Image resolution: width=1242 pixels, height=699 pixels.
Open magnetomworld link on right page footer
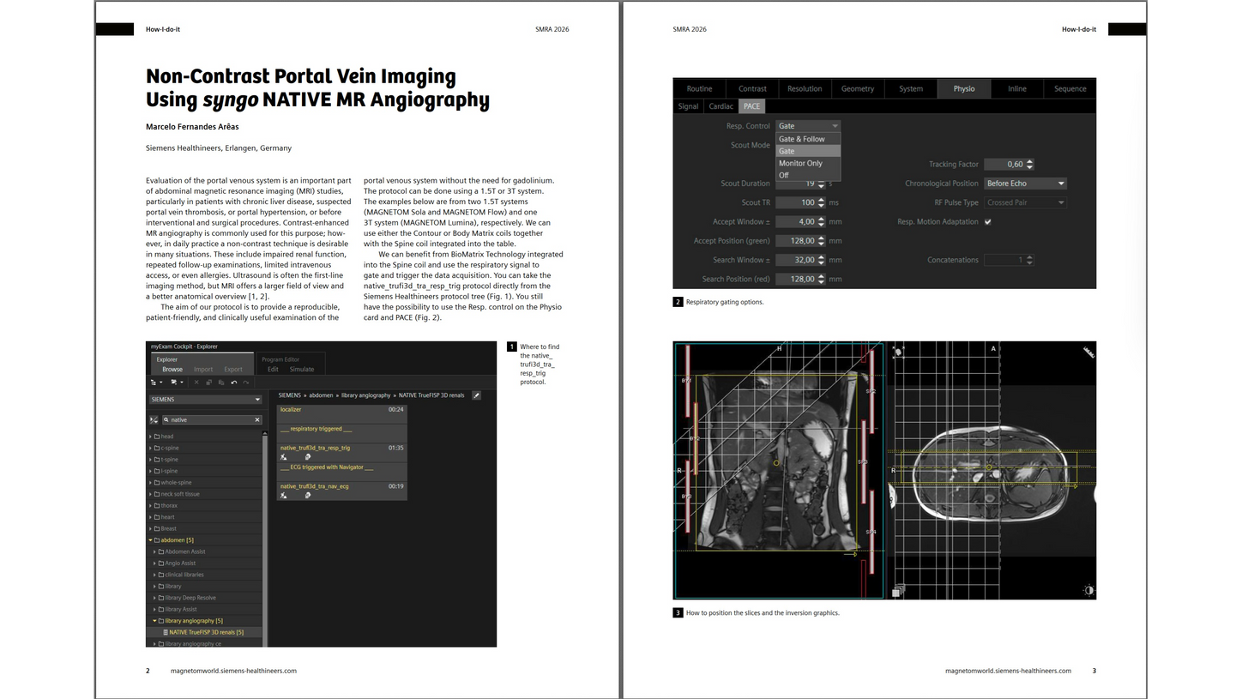click(1008, 671)
